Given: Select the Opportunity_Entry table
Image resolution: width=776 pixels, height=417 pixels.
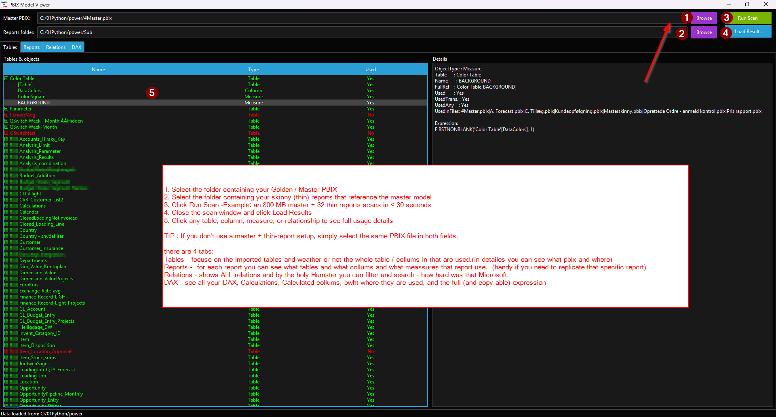Looking at the screenshot, I should coord(215,400).
